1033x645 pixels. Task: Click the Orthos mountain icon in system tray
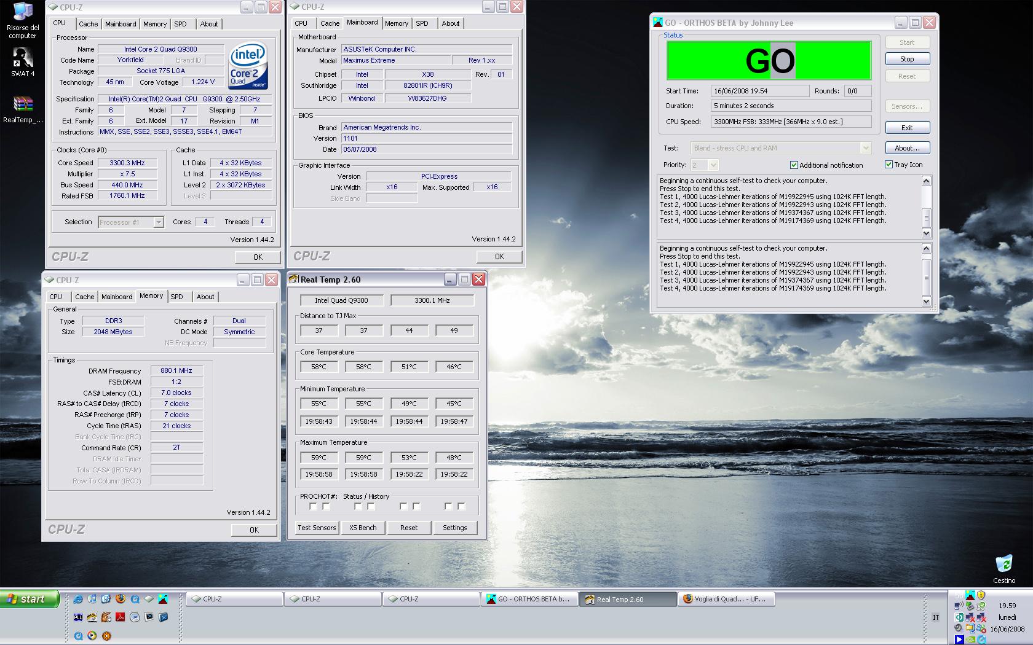coord(970,595)
